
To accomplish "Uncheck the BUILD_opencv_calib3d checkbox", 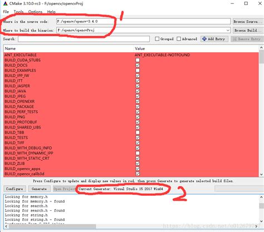I will click(x=138, y=174).
